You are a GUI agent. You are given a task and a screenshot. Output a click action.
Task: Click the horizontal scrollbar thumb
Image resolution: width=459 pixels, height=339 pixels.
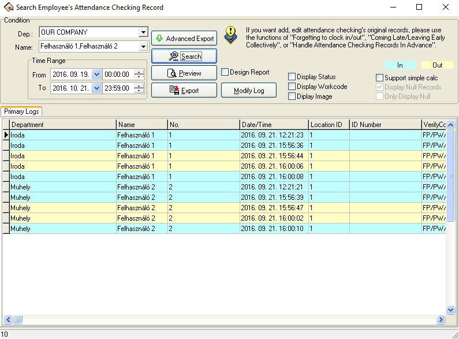[x=17, y=319]
